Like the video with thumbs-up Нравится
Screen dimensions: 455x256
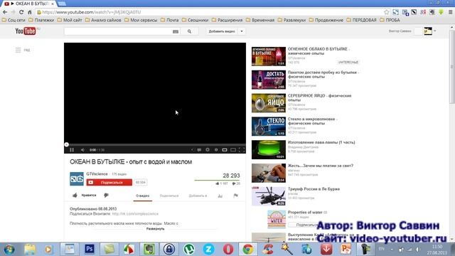[85, 196]
